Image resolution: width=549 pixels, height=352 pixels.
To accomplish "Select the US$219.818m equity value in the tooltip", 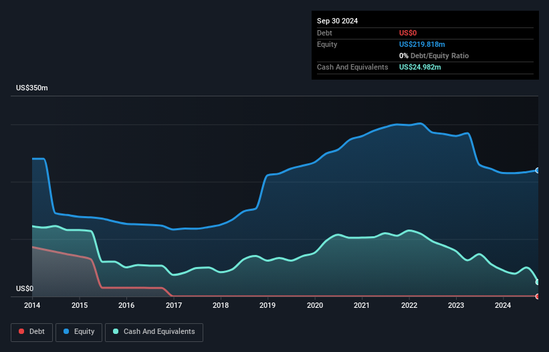I will point(422,44).
